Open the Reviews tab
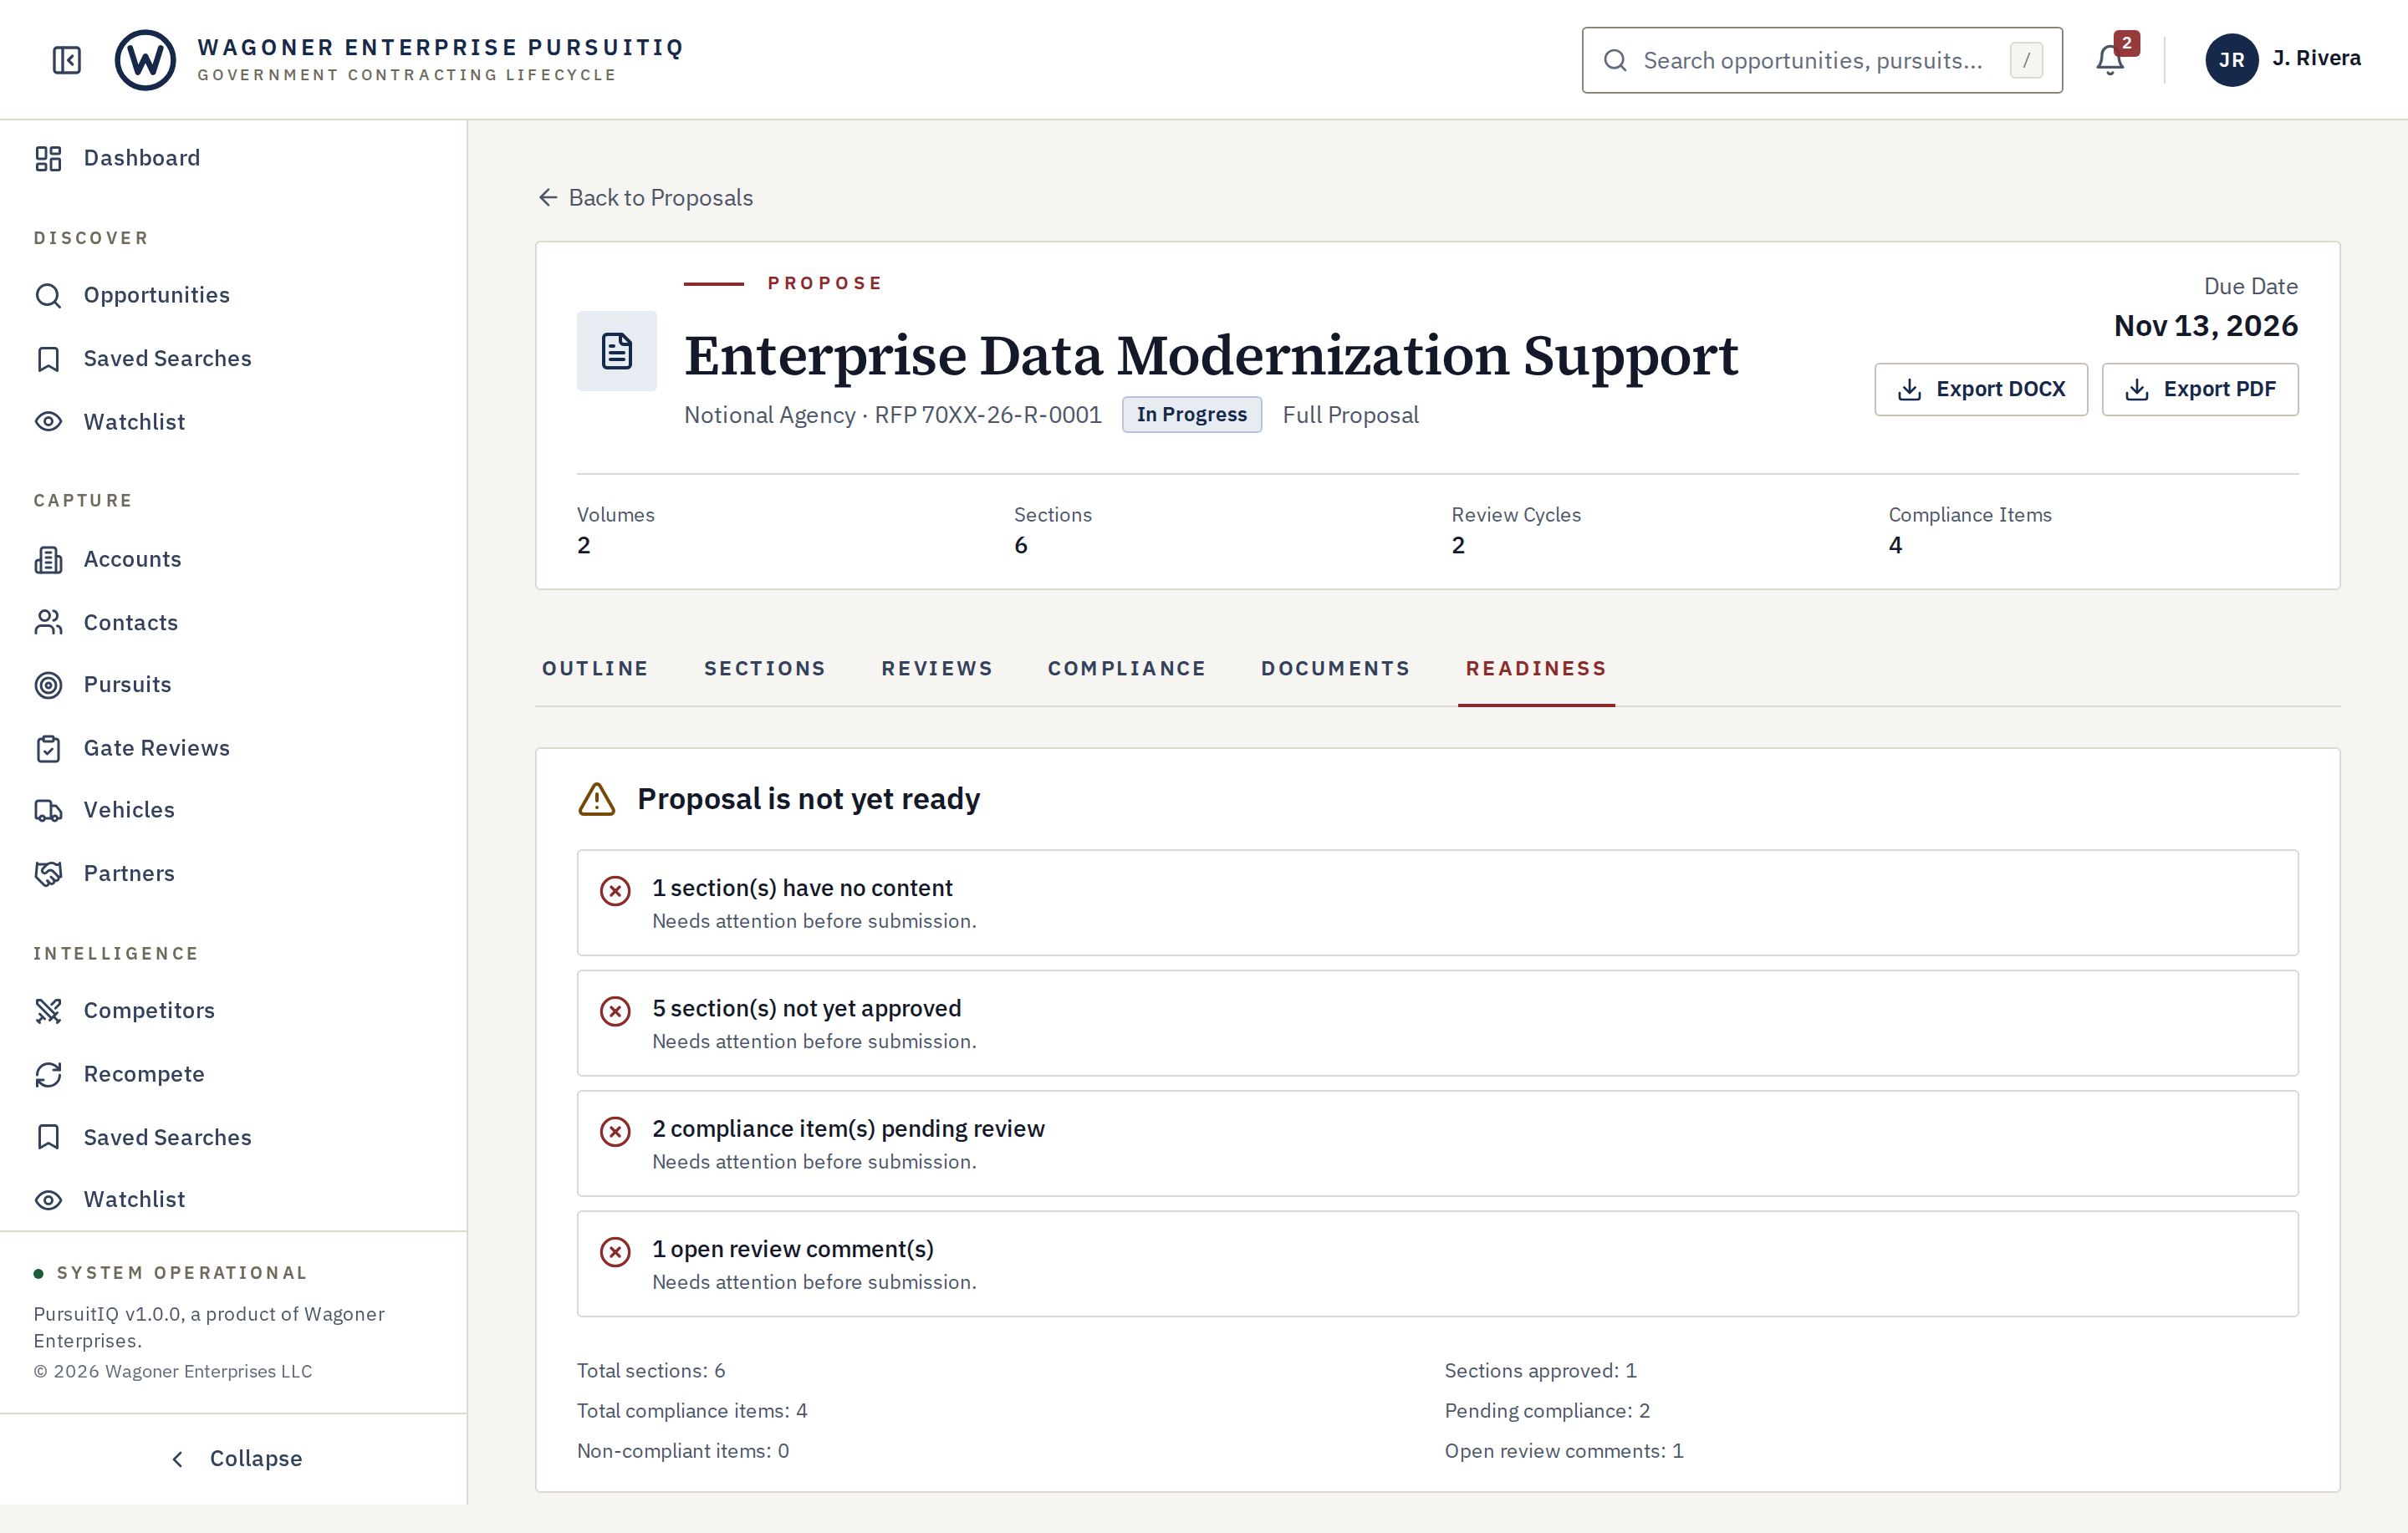 coord(937,668)
